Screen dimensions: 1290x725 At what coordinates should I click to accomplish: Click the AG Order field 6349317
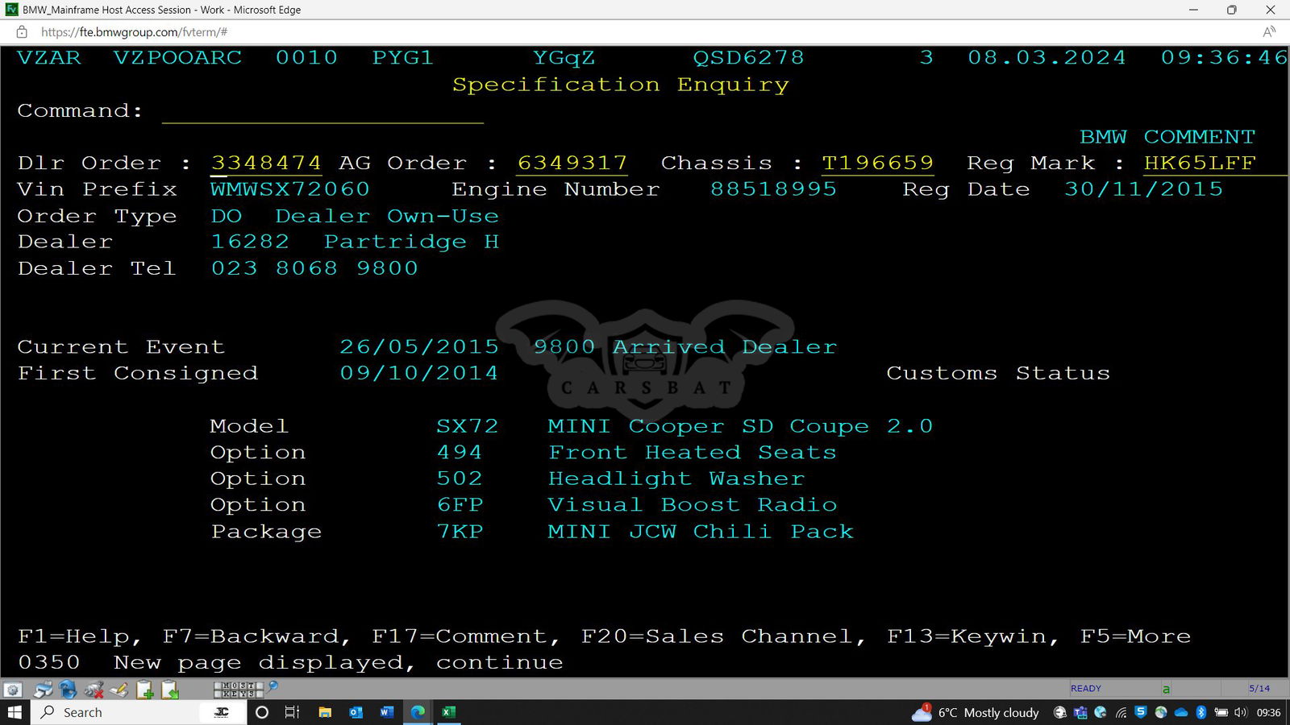click(x=572, y=164)
